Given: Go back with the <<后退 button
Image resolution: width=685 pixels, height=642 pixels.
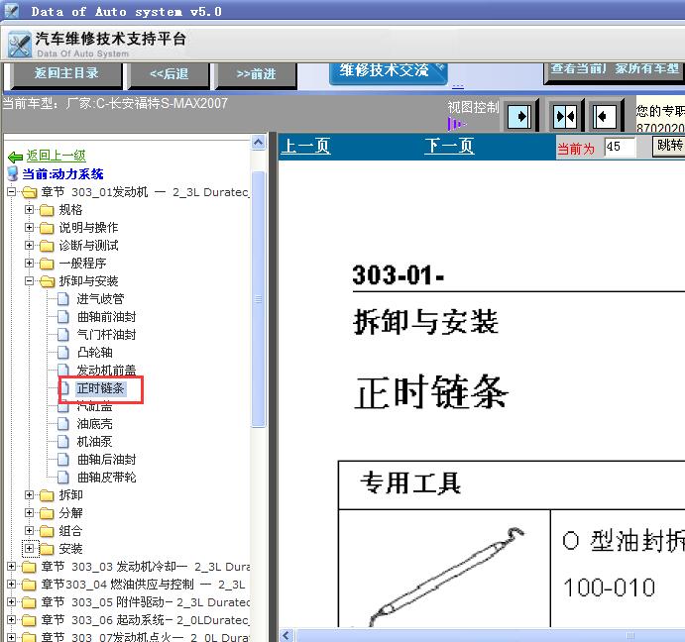Looking at the screenshot, I should click(170, 73).
